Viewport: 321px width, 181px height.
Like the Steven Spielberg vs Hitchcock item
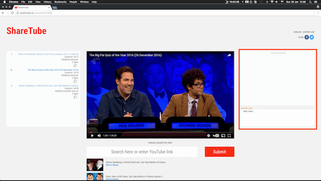coord(75,97)
